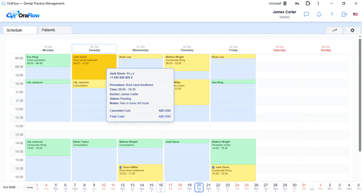Expand the Oct 2026 month selector
This screenshot has width=362, height=193.
pos(11,187)
